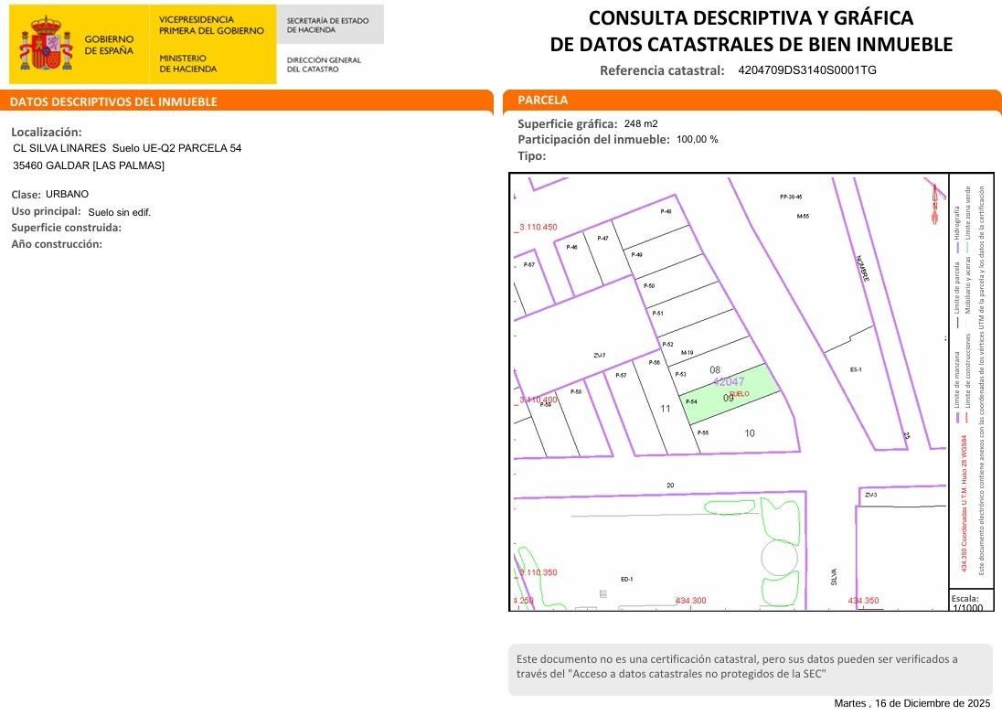Image resolution: width=1002 pixels, height=715 pixels.
Task: Click the Límite de parcela legend symbol
Action: click(x=959, y=321)
